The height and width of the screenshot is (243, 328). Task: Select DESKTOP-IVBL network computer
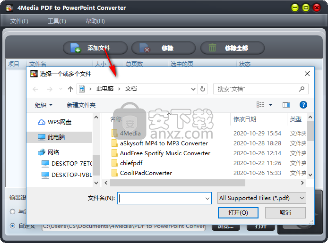(x=67, y=175)
